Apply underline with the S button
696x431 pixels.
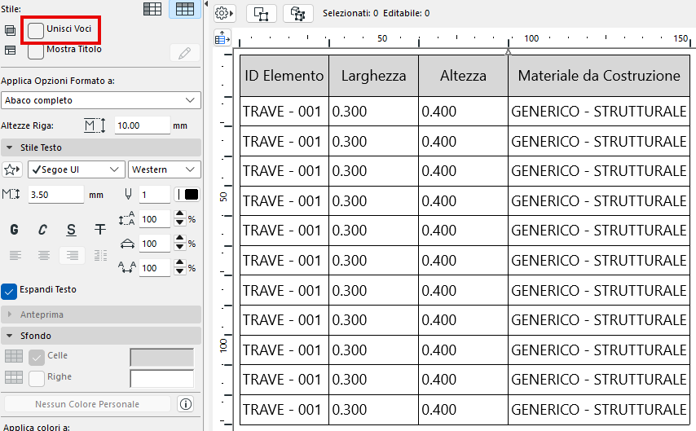tap(71, 230)
